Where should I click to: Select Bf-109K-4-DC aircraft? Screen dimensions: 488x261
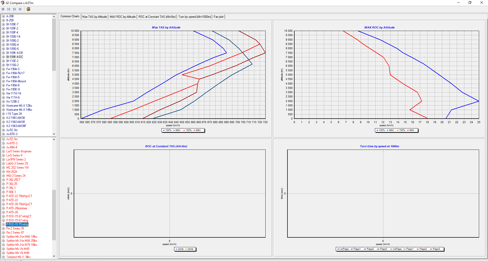click(15, 57)
